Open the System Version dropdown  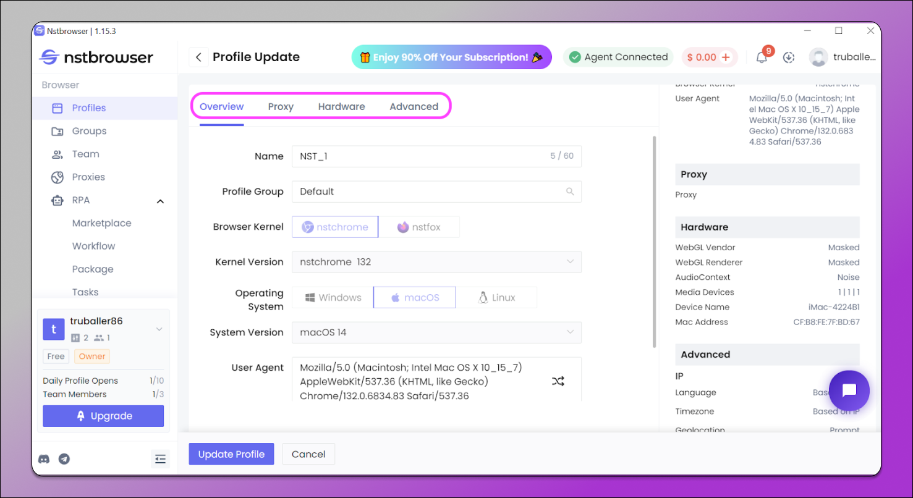click(436, 332)
